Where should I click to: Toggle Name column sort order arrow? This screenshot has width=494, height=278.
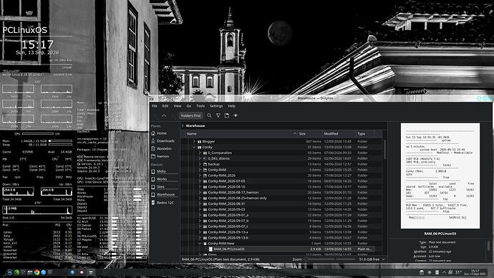[294, 134]
